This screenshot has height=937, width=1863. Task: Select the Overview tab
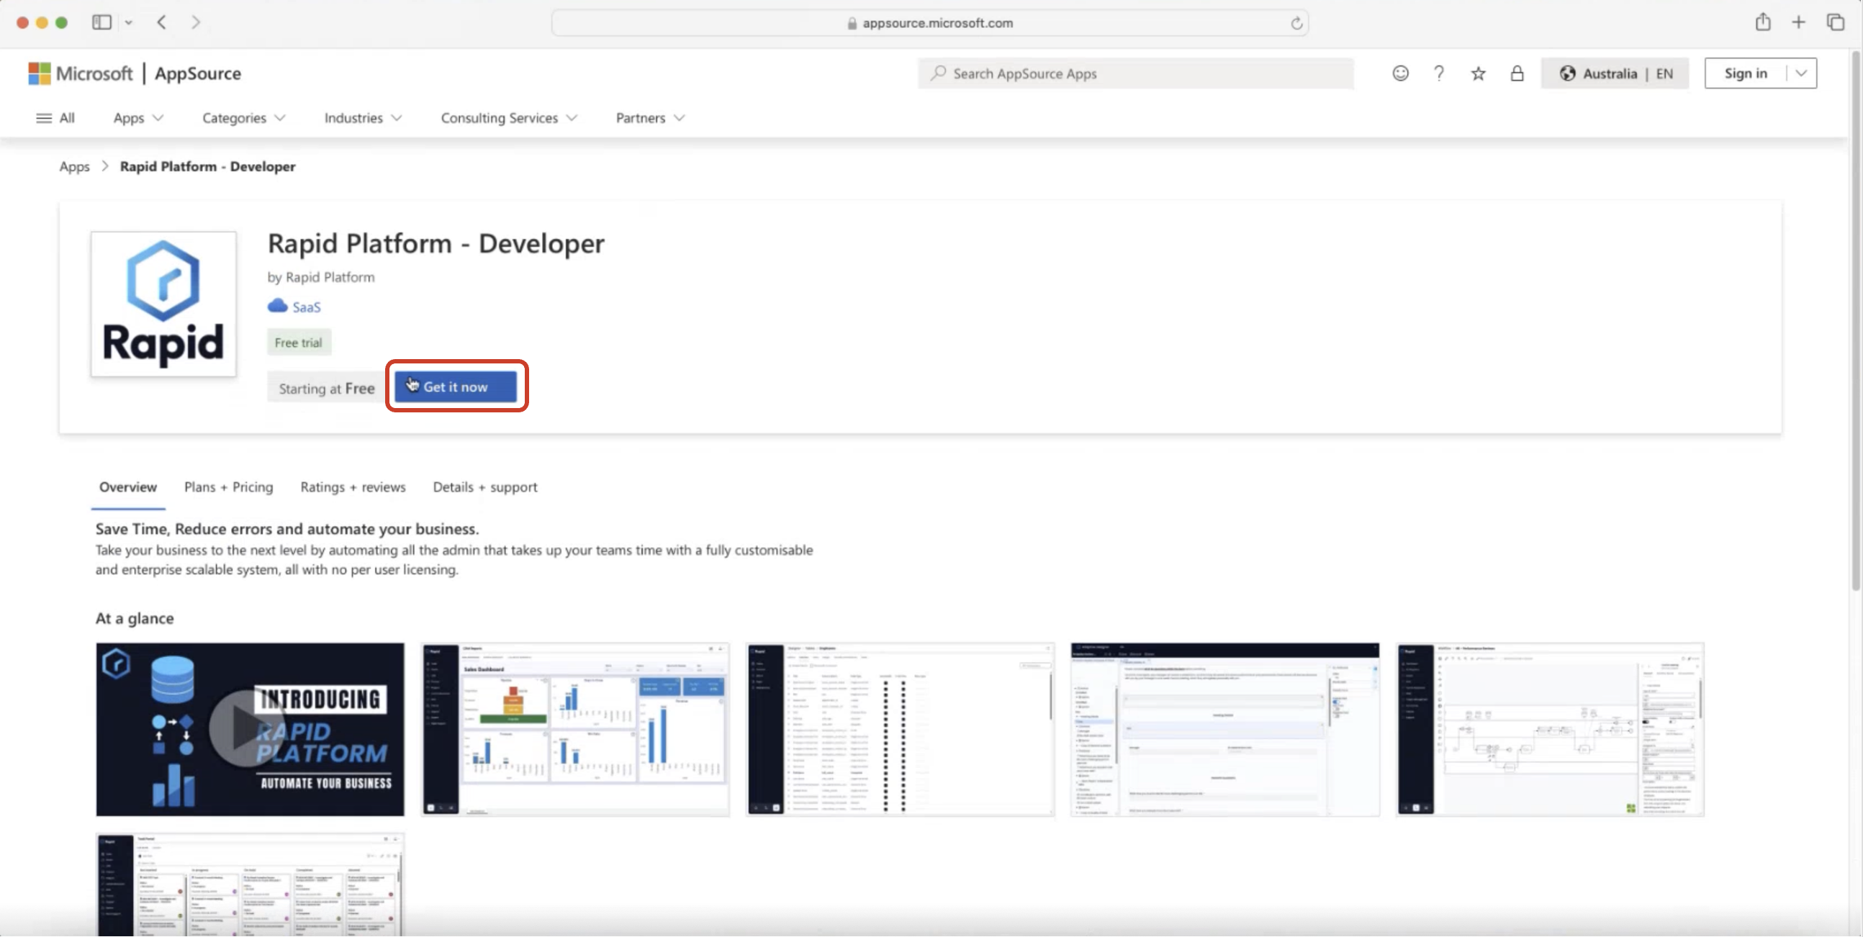point(128,487)
